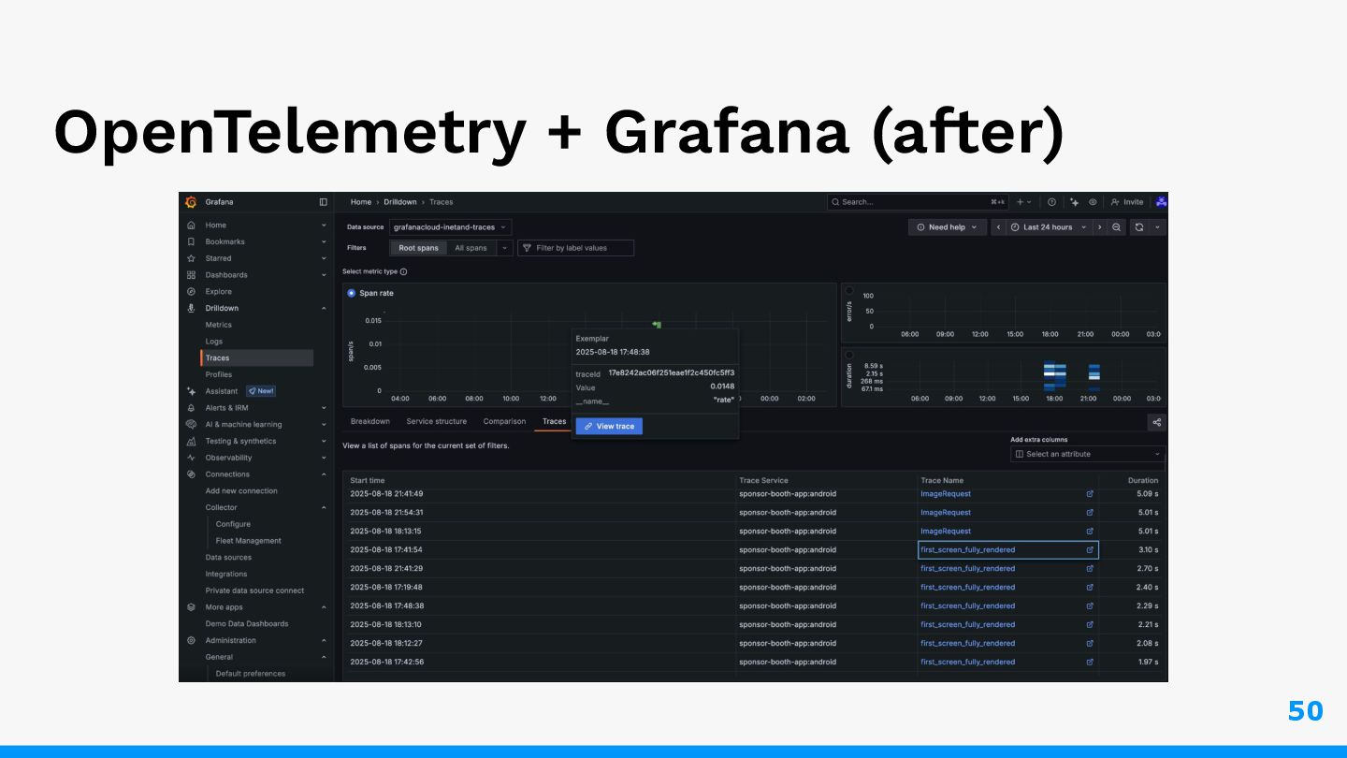Open the Assistant sparkle icon in the top bar
Screen dimensions: 1347x758
(x=1075, y=202)
